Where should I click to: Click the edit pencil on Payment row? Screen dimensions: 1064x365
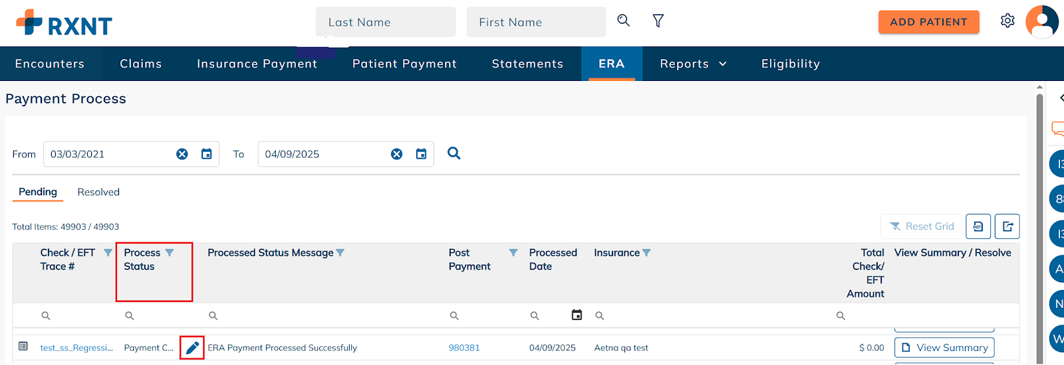click(x=192, y=348)
